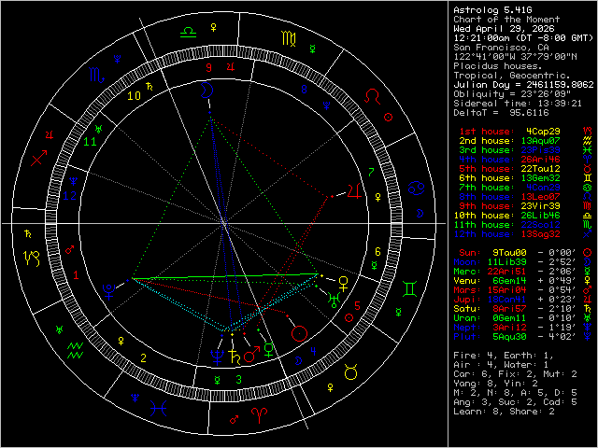The height and width of the screenshot is (448, 598).
Task: Select the large yellow Saturn glyph at bottom
Action: click(234, 357)
